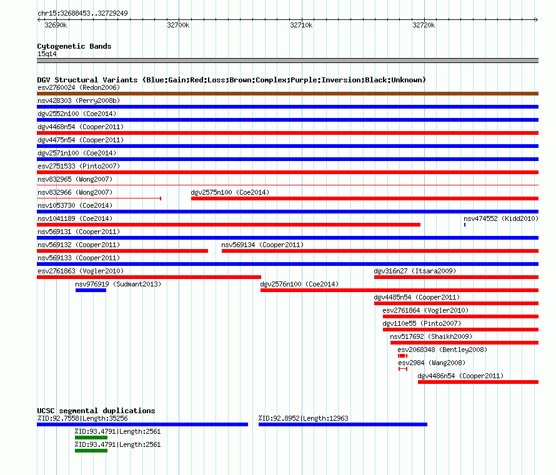Viewport: 556px width, 475px height.
Task: Open esv2761863 (Vogler2010) variant
Action: [x=81, y=271]
